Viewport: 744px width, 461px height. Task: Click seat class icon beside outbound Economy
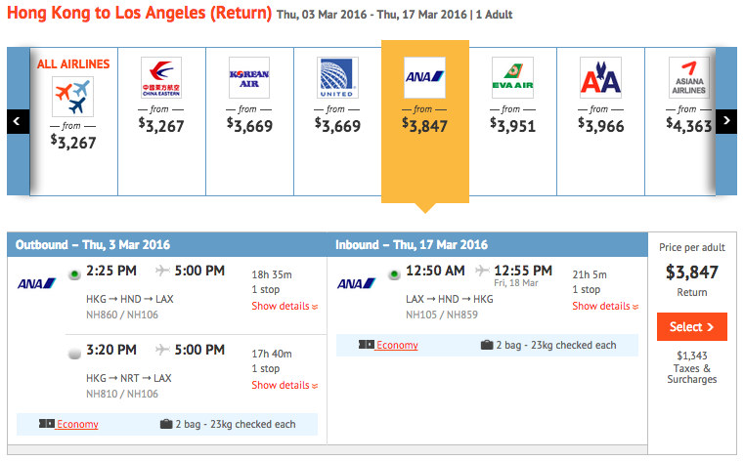click(x=47, y=424)
